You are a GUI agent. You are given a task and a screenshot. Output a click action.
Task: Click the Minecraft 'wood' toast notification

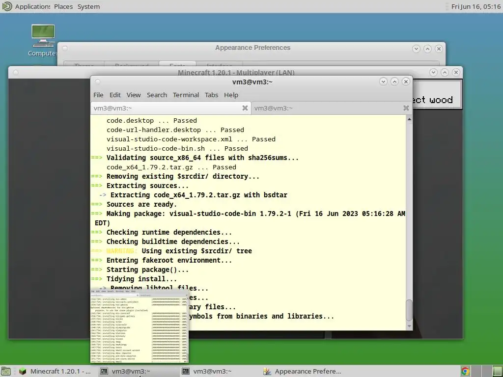coord(437,95)
